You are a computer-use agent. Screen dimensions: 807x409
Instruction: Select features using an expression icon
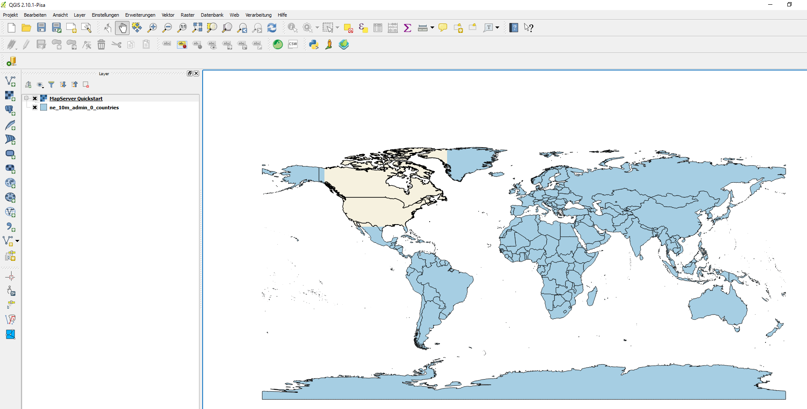363,28
